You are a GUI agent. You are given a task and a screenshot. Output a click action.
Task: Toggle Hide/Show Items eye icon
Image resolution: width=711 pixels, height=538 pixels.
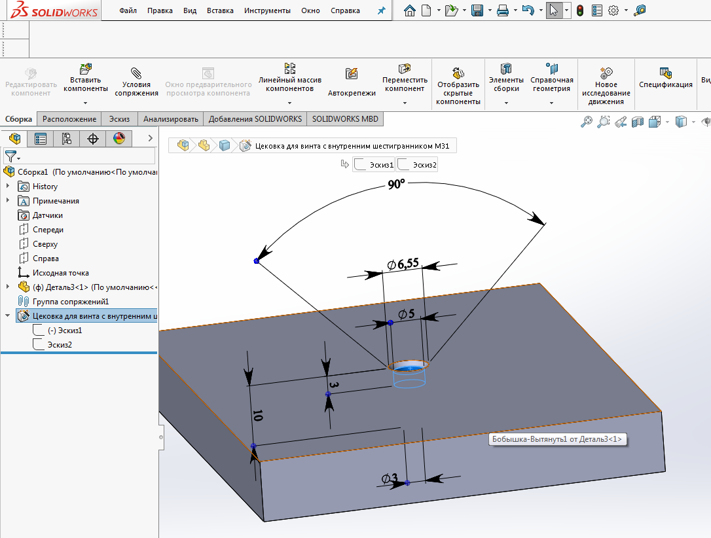706,122
